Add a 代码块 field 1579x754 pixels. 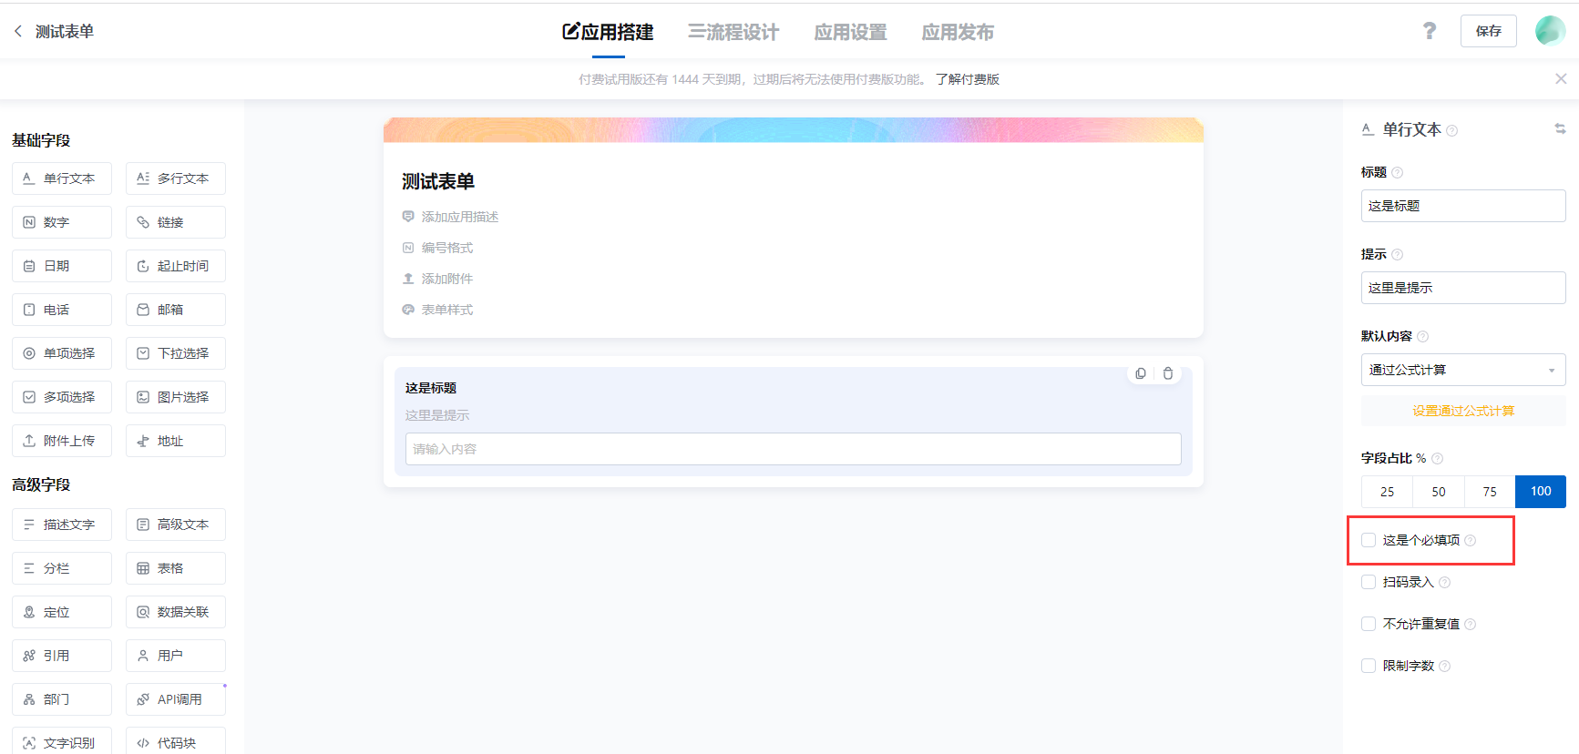click(176, 741)
